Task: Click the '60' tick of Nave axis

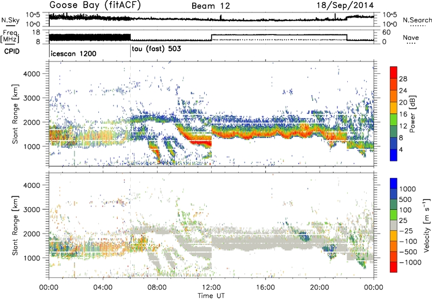Action: [x=387, y=32]
